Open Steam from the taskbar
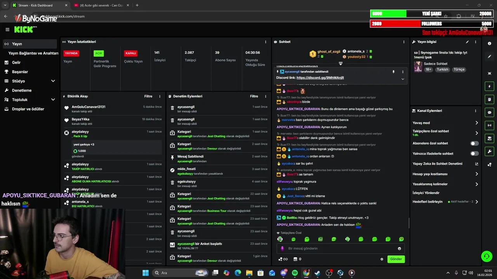The image size is (497, 279). click(318, 273)
